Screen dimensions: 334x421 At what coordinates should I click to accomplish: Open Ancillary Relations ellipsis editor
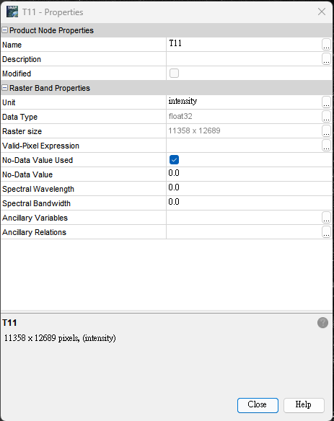click(x=326, y=231)
